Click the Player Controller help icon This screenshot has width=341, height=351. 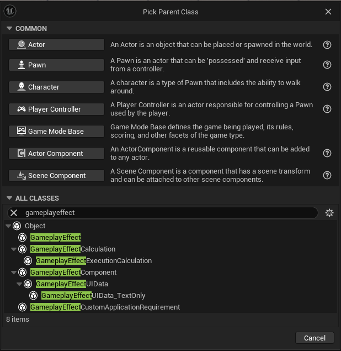click(x=327, y=109)
